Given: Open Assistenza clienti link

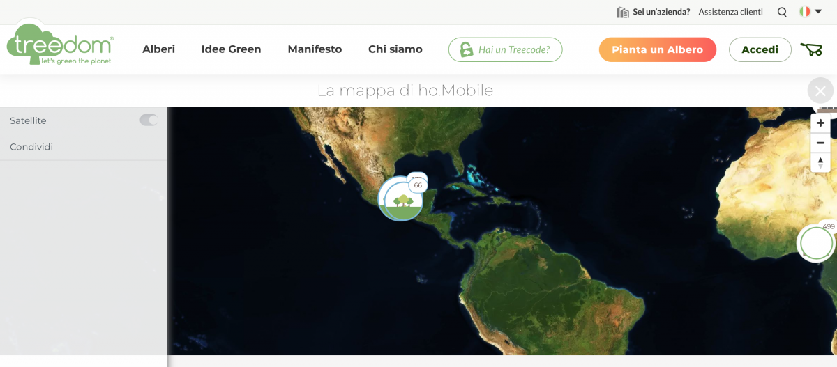Looking at the screenshot, I should (x=730, y=12).
